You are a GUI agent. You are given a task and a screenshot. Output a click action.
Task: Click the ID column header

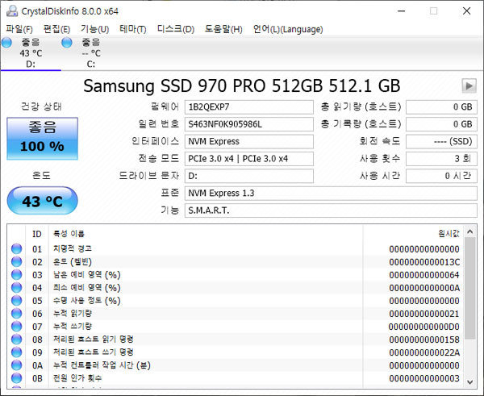tap(37, 234)
